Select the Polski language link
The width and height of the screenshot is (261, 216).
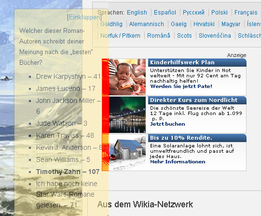220,13
